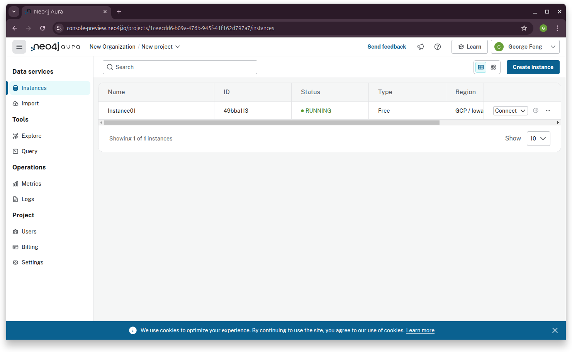Click Create instance

coord(533,67)
